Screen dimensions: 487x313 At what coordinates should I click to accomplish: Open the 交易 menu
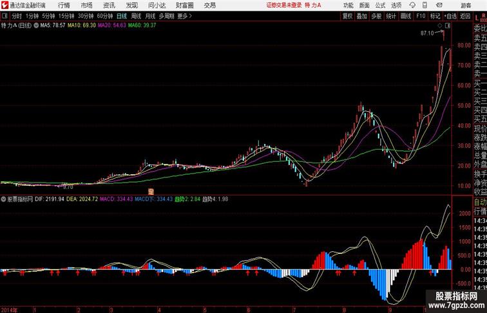(209, 5)
